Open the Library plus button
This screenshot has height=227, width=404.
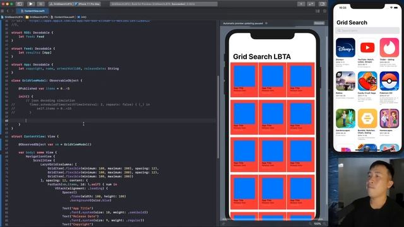pyautogui.click(x=301, y=4)
